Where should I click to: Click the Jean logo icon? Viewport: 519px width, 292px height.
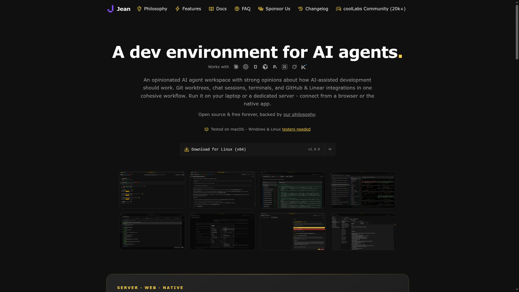pos(110,9)
